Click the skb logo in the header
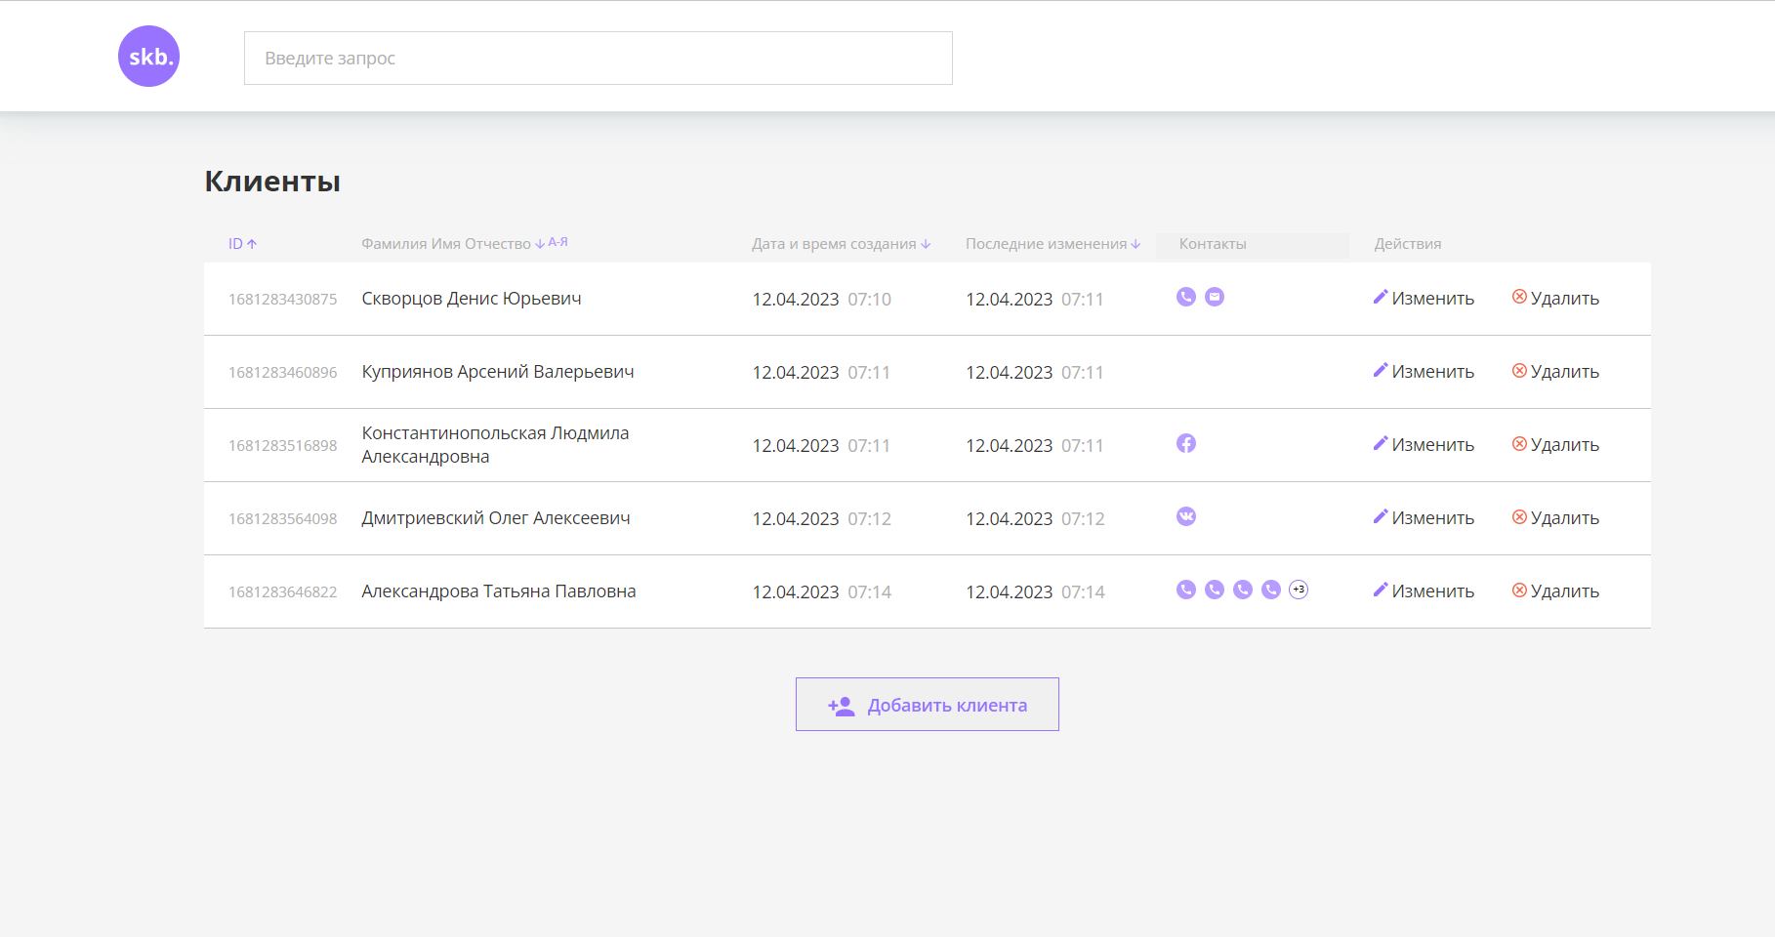The height and width of the screenshot is (937, 1775). (x=148, y=56)
